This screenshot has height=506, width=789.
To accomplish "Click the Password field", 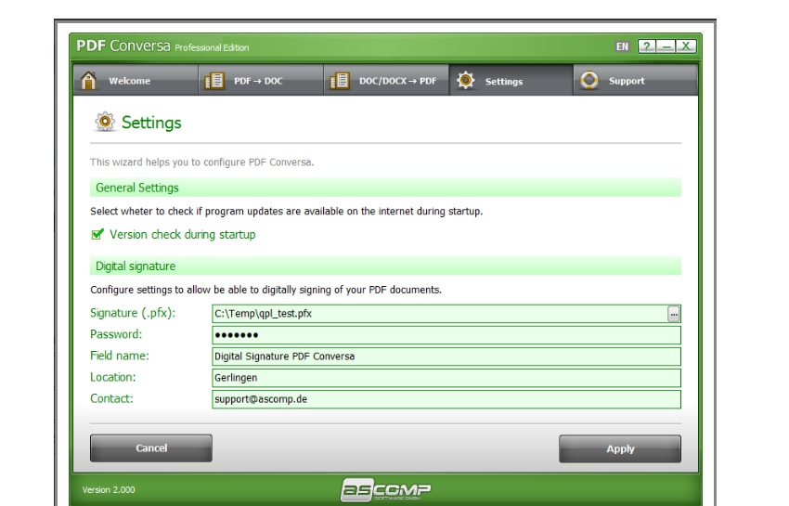I will (x=446, y=335).
